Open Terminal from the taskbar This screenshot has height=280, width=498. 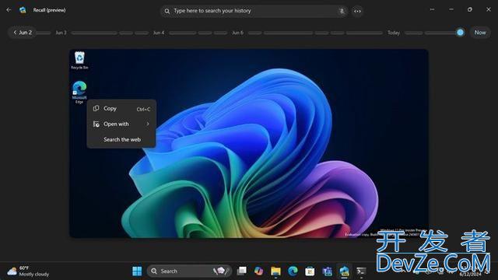click(x=361, y=271)
